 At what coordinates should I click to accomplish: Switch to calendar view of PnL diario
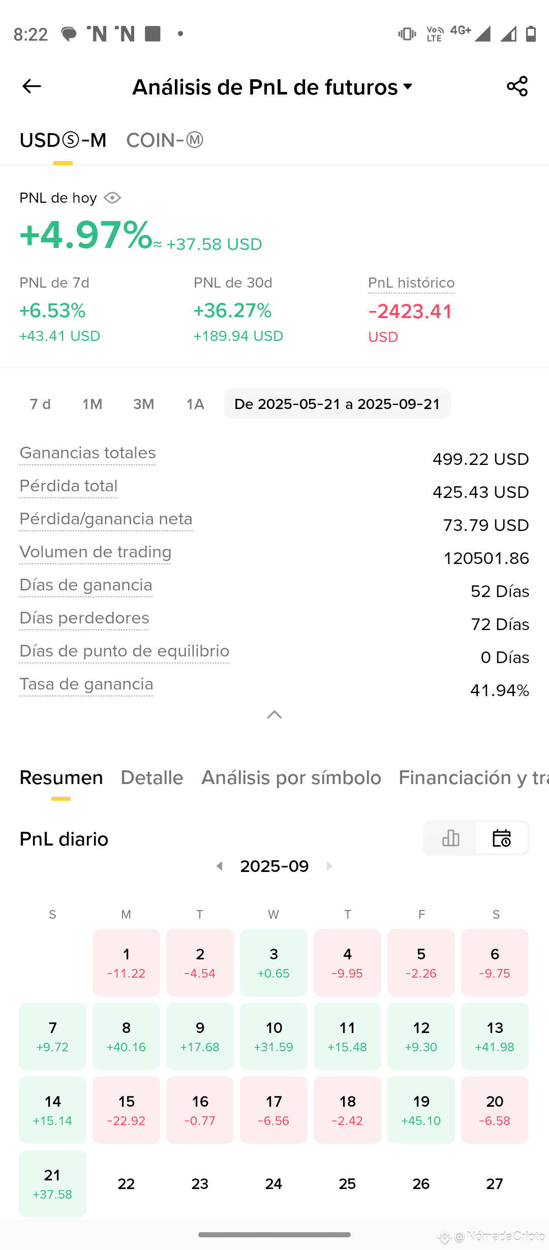point(502,838)
